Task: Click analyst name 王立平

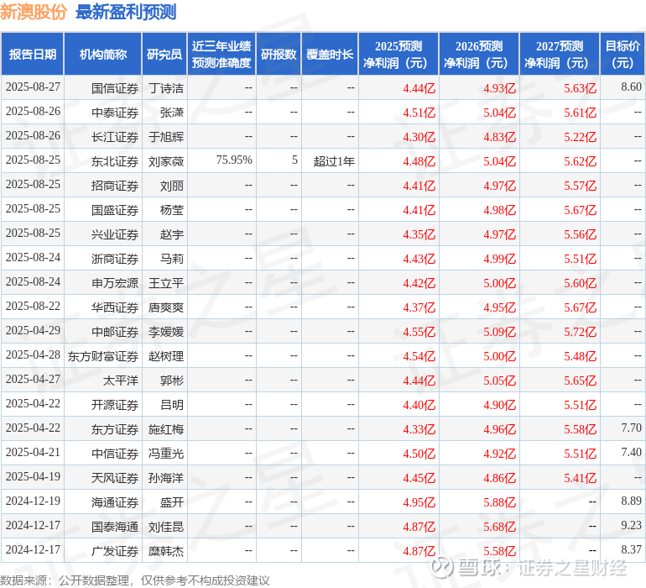Action: click(166, 283)
